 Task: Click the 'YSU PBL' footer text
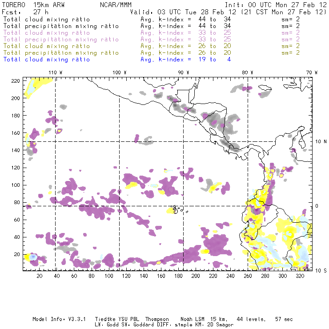[129, 319]
